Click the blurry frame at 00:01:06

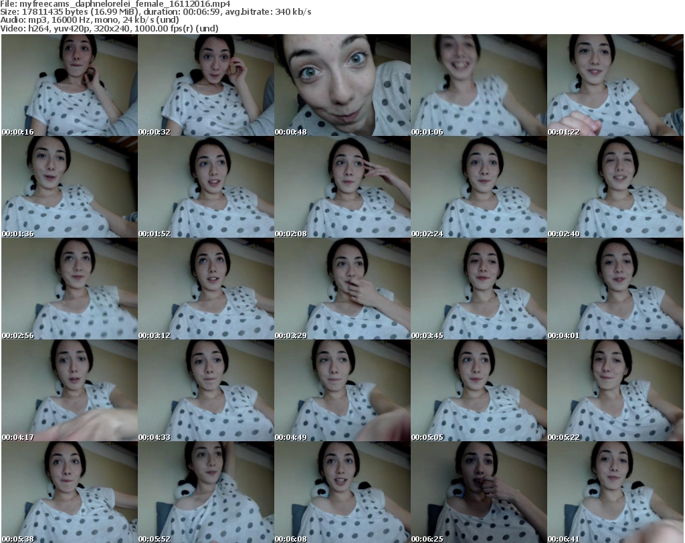(478, 85)
